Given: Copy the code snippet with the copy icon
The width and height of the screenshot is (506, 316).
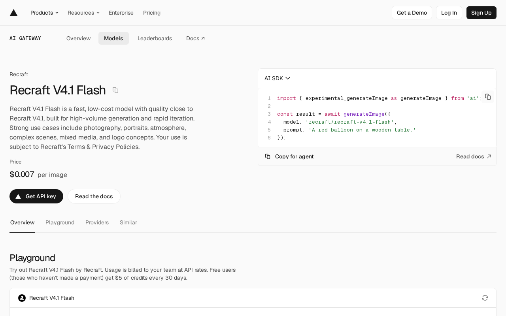Looking at the screenshot, I should coord(488,97).
